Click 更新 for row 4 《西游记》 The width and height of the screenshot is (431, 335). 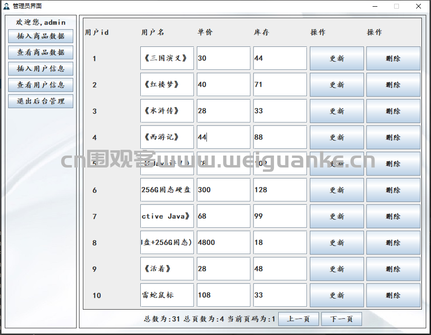click(337, 137)
